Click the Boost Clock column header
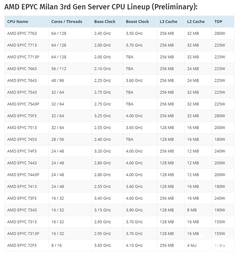Screen dimensions: 238x256 137,21
